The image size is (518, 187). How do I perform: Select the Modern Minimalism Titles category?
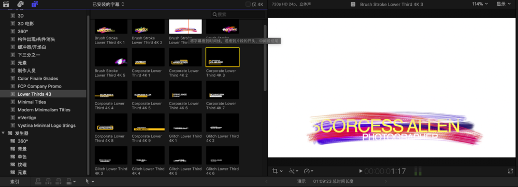pyautogui.click(x=44, y=110)
